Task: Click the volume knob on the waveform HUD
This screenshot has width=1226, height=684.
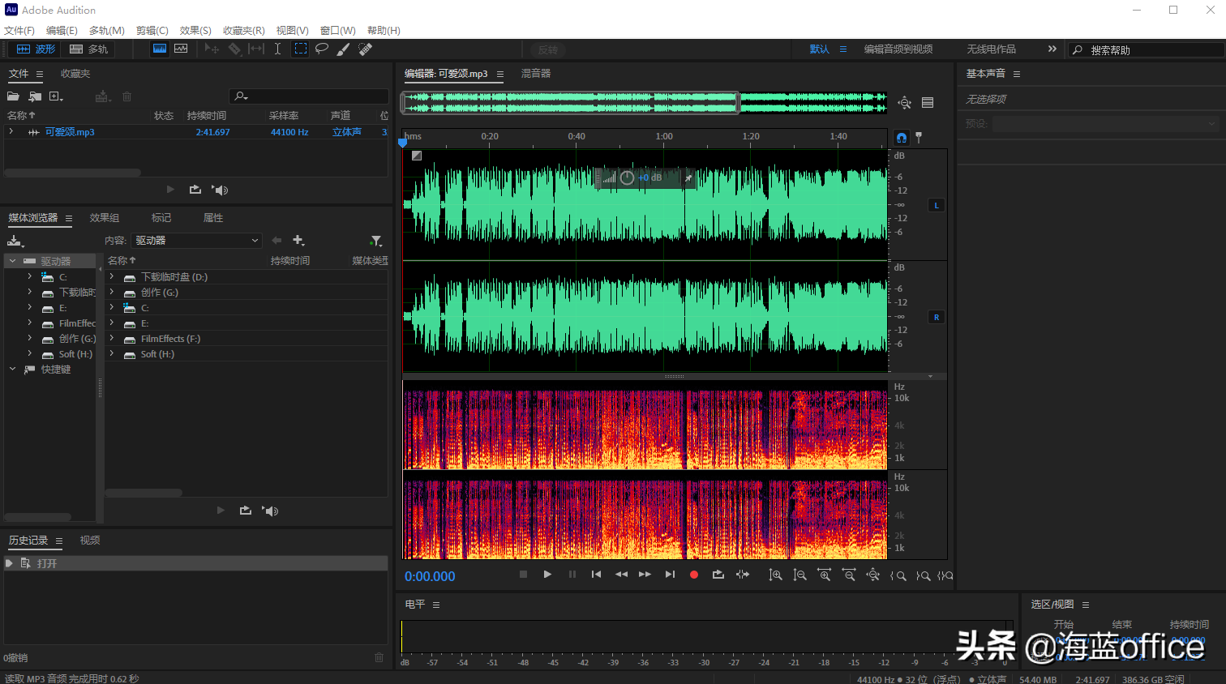Action: point(627,177)
